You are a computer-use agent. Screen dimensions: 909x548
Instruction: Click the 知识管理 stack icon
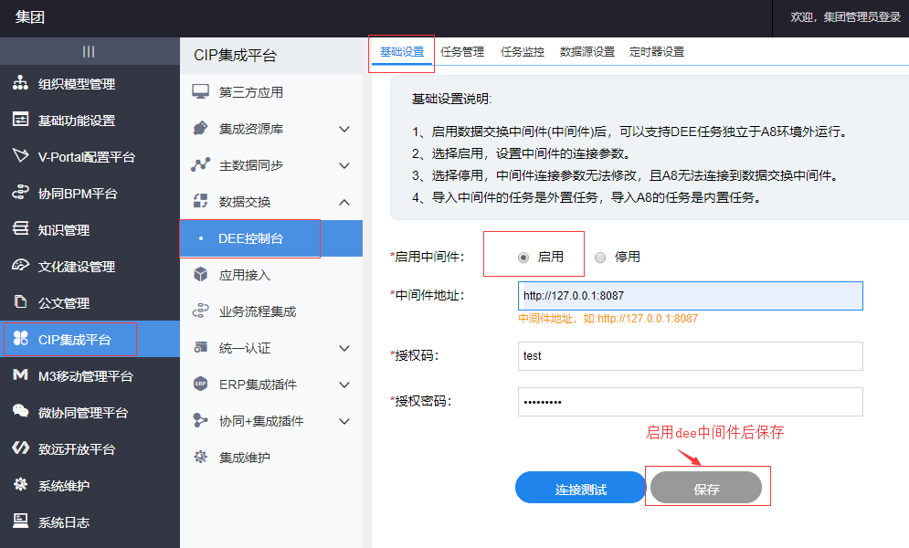pyautogui.click(x=20, y=229)
